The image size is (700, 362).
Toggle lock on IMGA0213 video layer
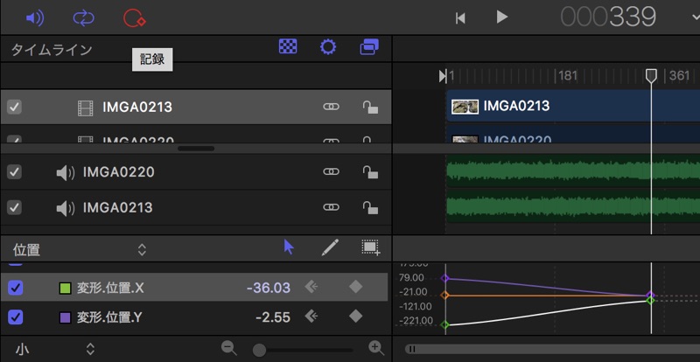[x=370, y=108]
